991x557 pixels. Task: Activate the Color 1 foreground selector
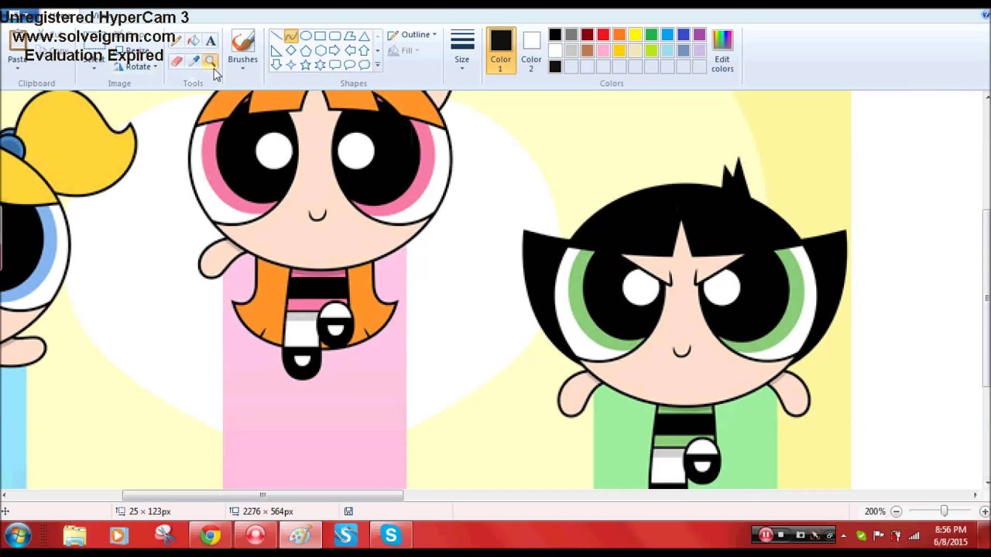coord(500,50)
